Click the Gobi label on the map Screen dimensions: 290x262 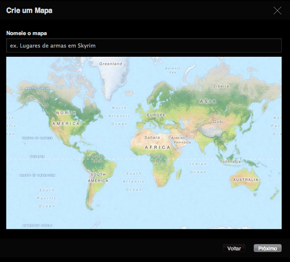tap(218, 122)
